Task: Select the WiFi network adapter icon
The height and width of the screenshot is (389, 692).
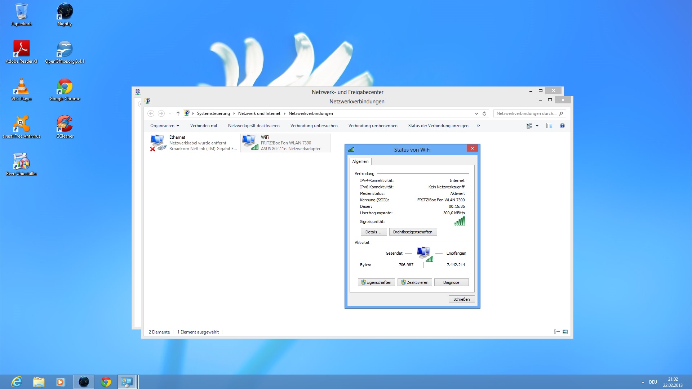Action: point(250,143)
